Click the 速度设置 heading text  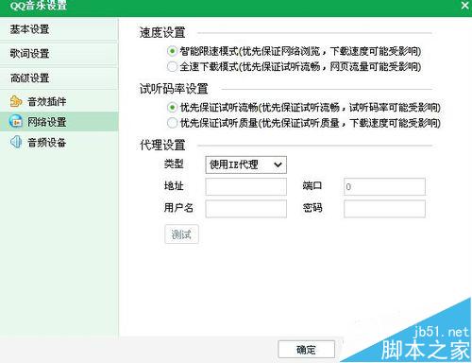click(x=162, y=33)
